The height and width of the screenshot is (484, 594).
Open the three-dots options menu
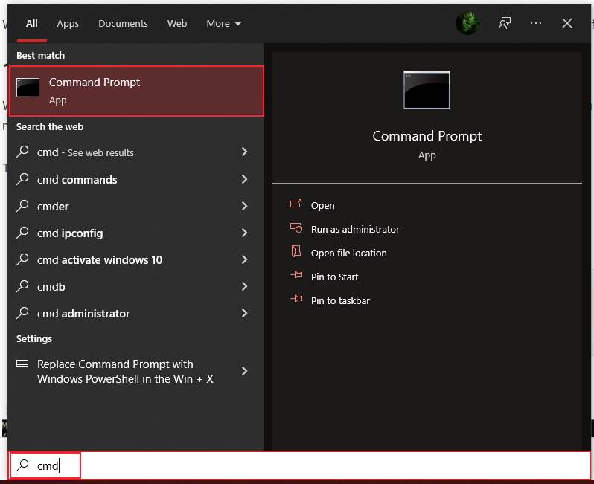coord(536,23)
